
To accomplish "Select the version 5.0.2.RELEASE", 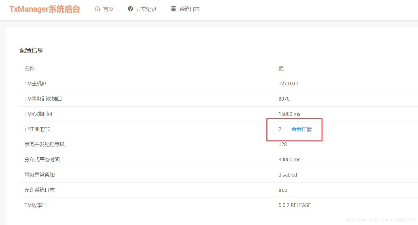I will (295, 205).
